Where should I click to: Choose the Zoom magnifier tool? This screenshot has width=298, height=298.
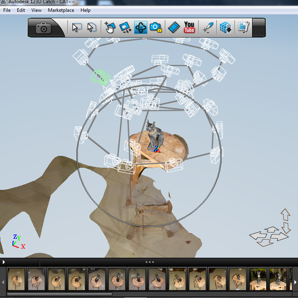coord(125,28)
